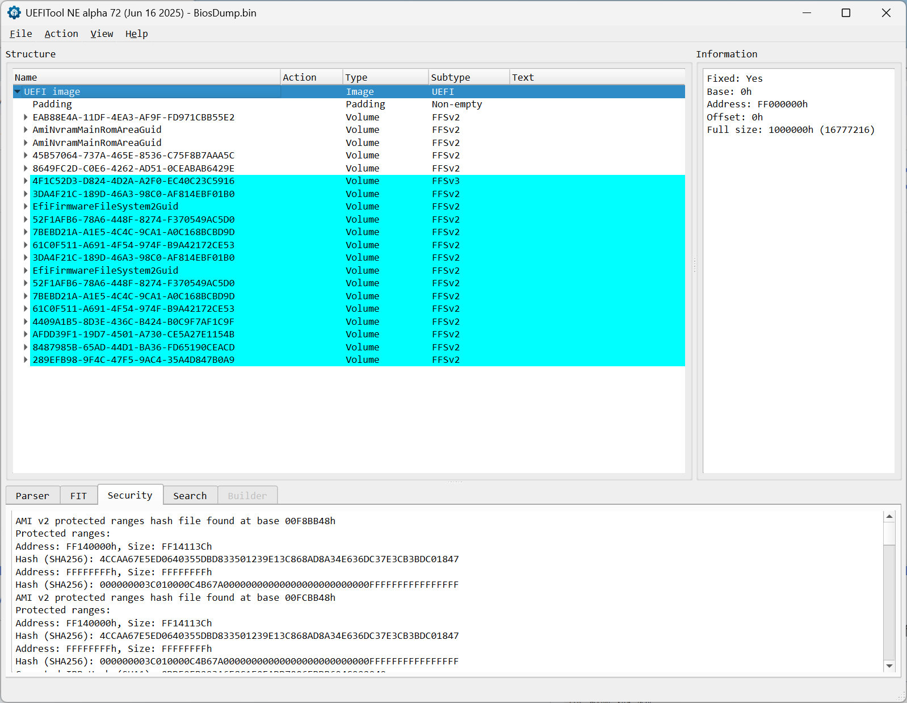Click 'Offset: 0h' in Information panel

click(734, 117)
